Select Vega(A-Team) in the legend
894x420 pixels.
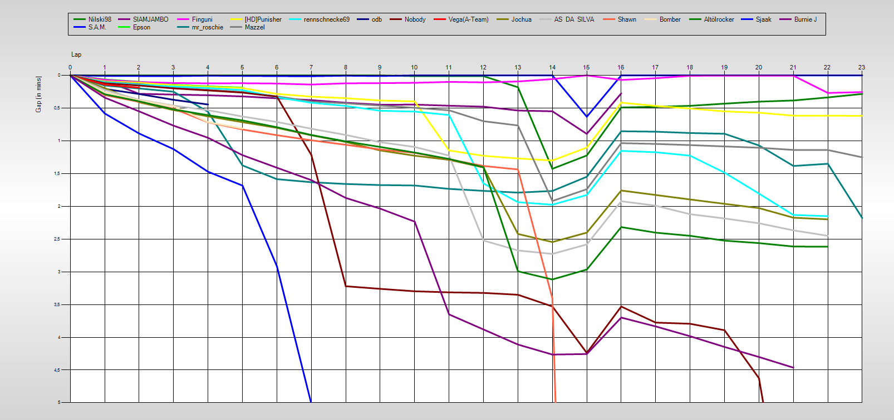pos(468,19)
